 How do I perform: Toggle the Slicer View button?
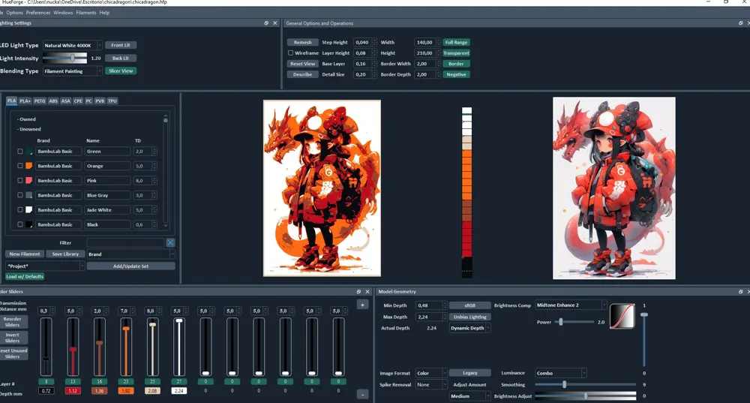(121, 71)
